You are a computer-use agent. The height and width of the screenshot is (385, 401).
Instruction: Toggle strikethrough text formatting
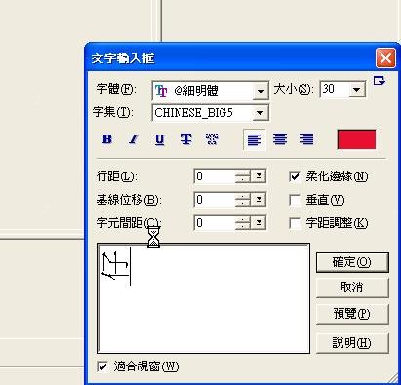click(x=186, y=139)
